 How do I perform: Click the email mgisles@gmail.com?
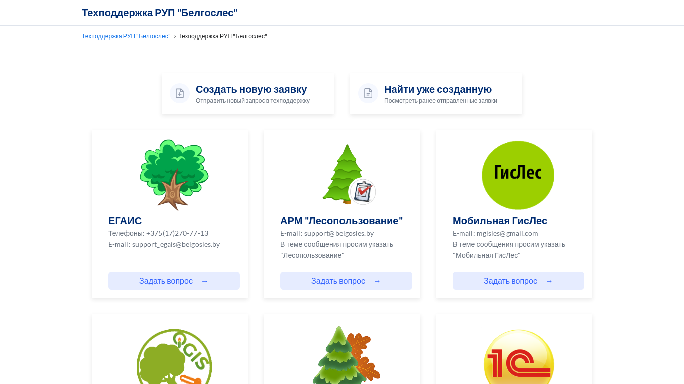(507, 233)
